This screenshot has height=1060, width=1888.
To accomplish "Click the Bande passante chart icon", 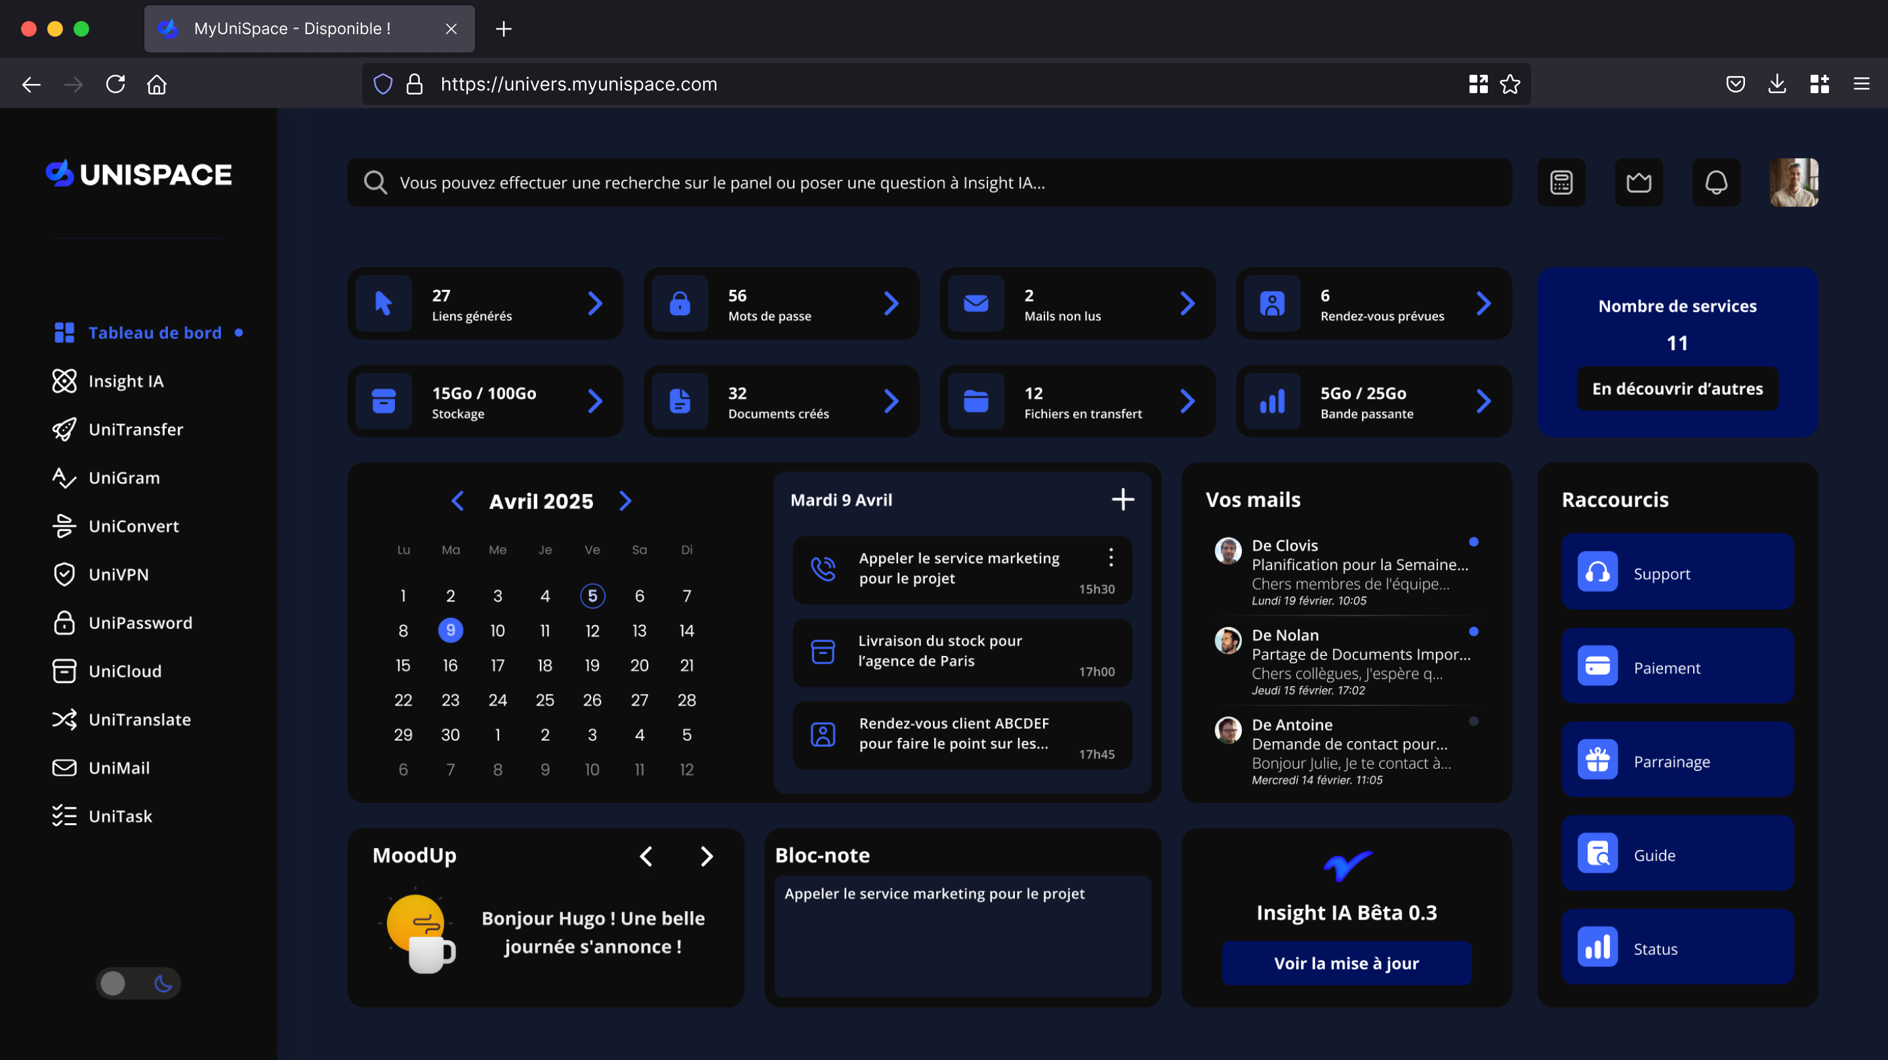I will tap(1271, 401).
